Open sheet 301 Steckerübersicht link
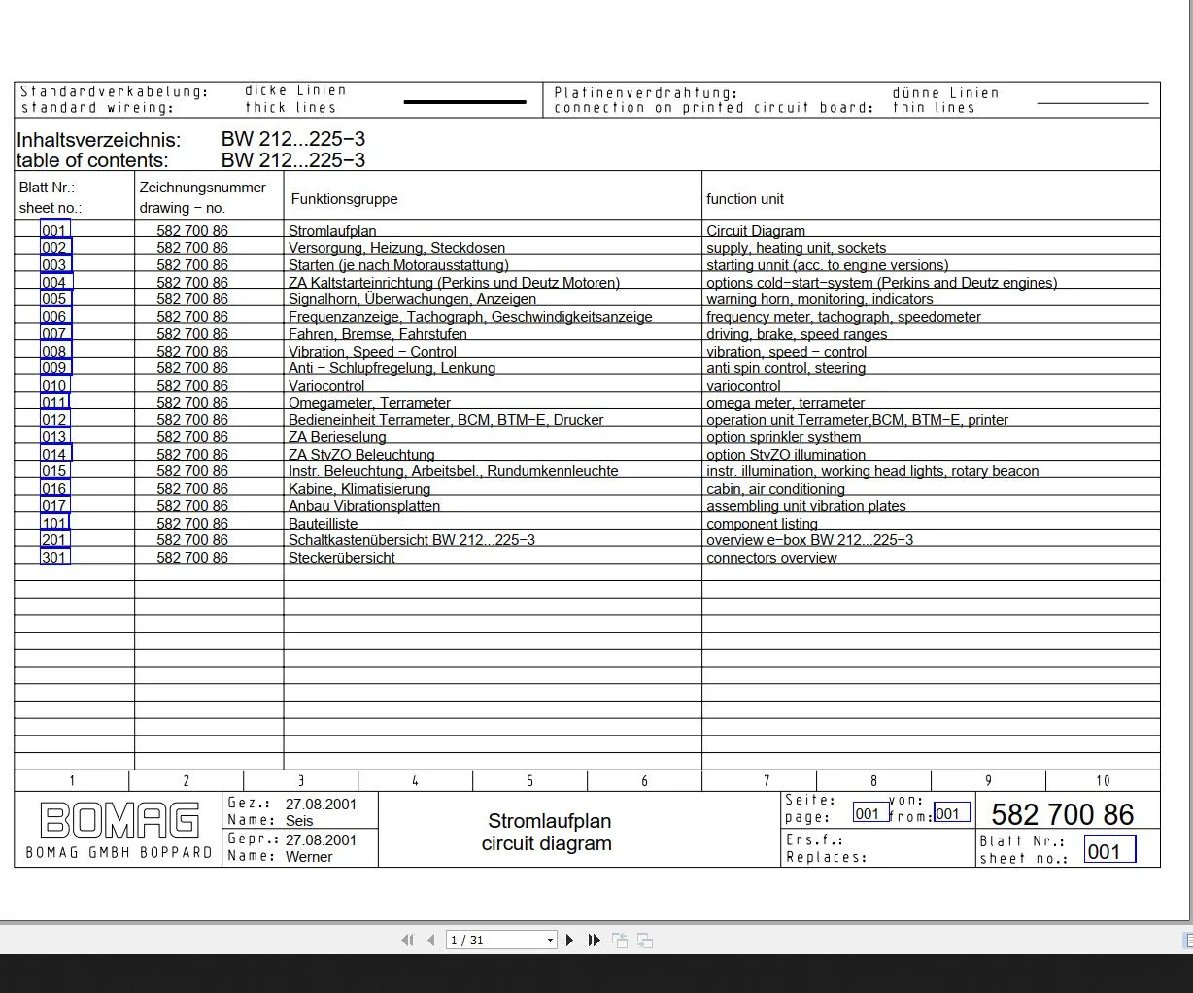This screenshot has width=1193, height=993. click(x=55, y=557)
